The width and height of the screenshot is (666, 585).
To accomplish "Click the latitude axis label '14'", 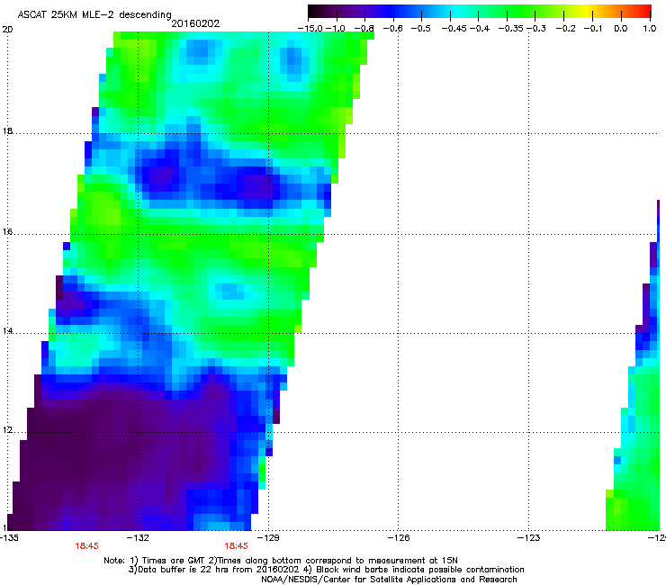I will pyautogui.click(x=7, y=331).
